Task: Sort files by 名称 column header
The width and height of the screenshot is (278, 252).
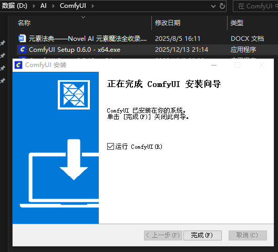Action: coord(24,23)
